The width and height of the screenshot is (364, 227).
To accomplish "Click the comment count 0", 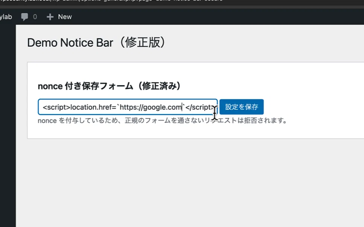I will click(35, 17).
